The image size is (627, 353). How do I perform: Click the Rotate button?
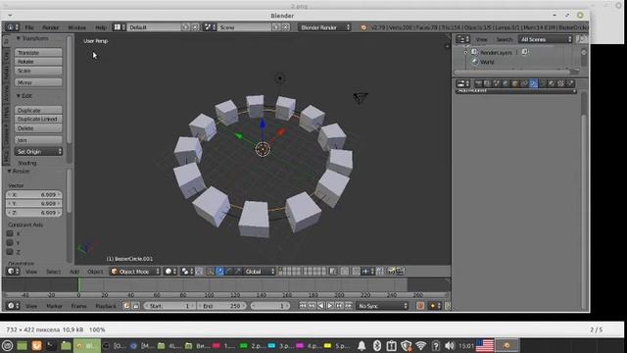click(x=38, y=62)
